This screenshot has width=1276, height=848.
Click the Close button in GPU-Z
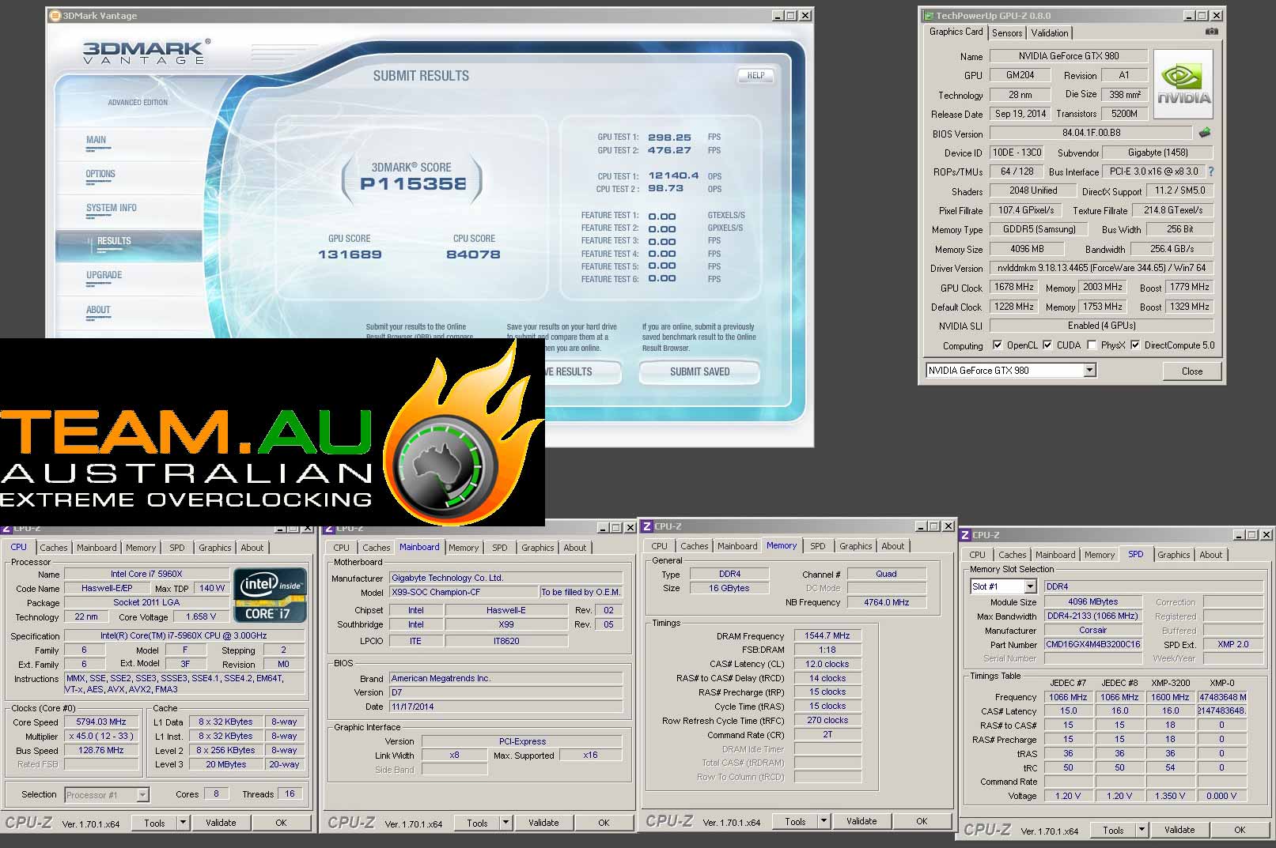[x=1191, y=371]
